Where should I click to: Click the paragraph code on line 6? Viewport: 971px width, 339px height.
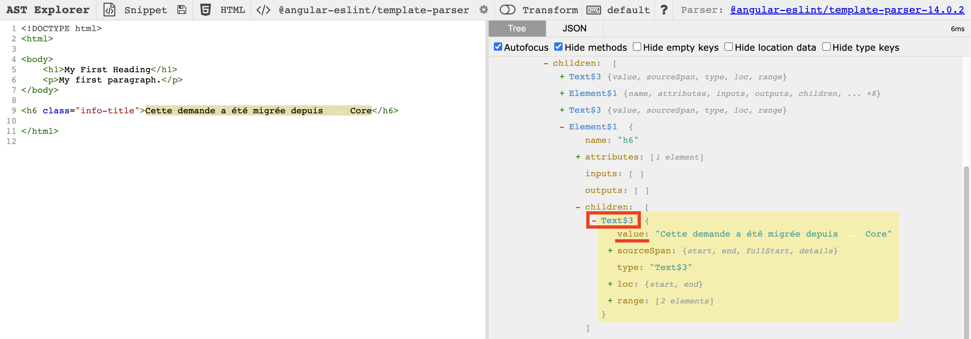(112, 80)
